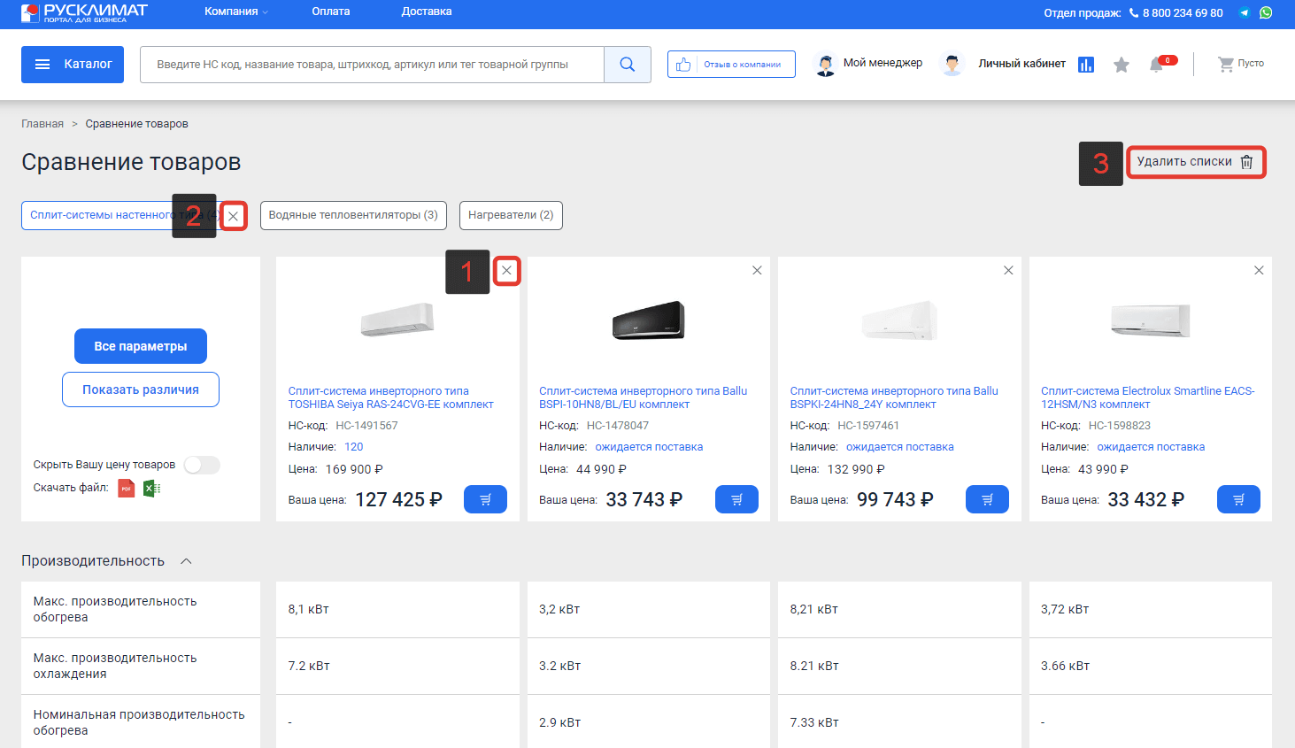Click the Мой менеджер avatar
This screenshot has width=1295, height=748.
tap(825, 65)
